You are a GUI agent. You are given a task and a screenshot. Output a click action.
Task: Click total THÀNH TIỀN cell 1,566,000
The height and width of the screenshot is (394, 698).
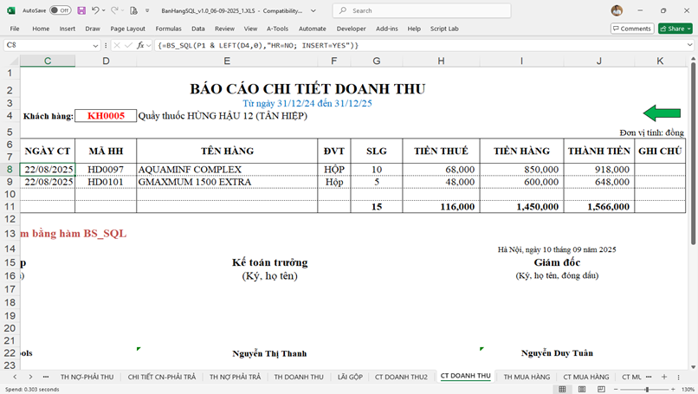[x=599, y=207]
